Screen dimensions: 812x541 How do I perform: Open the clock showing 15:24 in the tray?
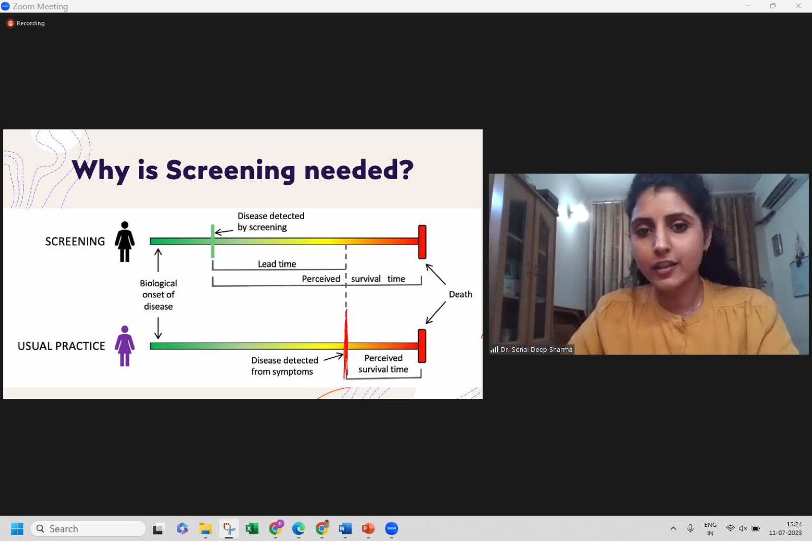tap(785, 528)
